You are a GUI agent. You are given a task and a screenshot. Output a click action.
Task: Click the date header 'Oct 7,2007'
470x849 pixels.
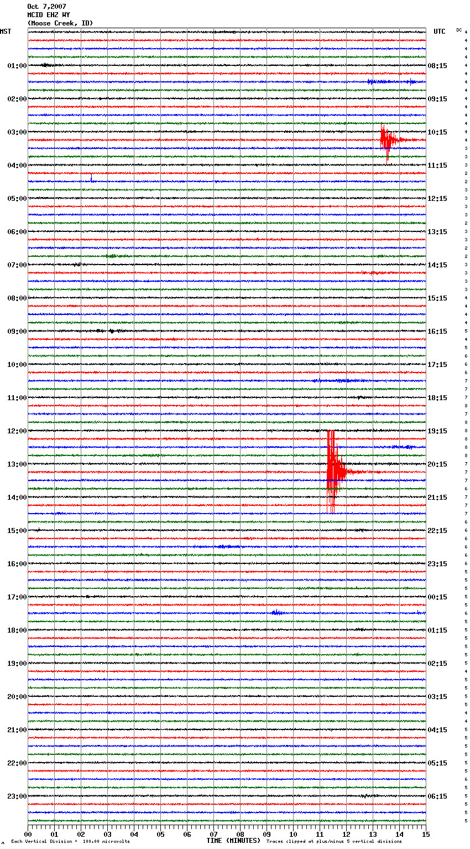(x=46, y=7)
